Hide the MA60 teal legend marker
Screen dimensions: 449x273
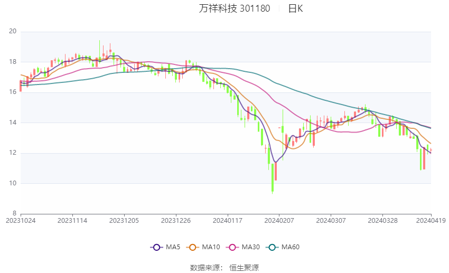pyautogui.click(x=272, y=247)
